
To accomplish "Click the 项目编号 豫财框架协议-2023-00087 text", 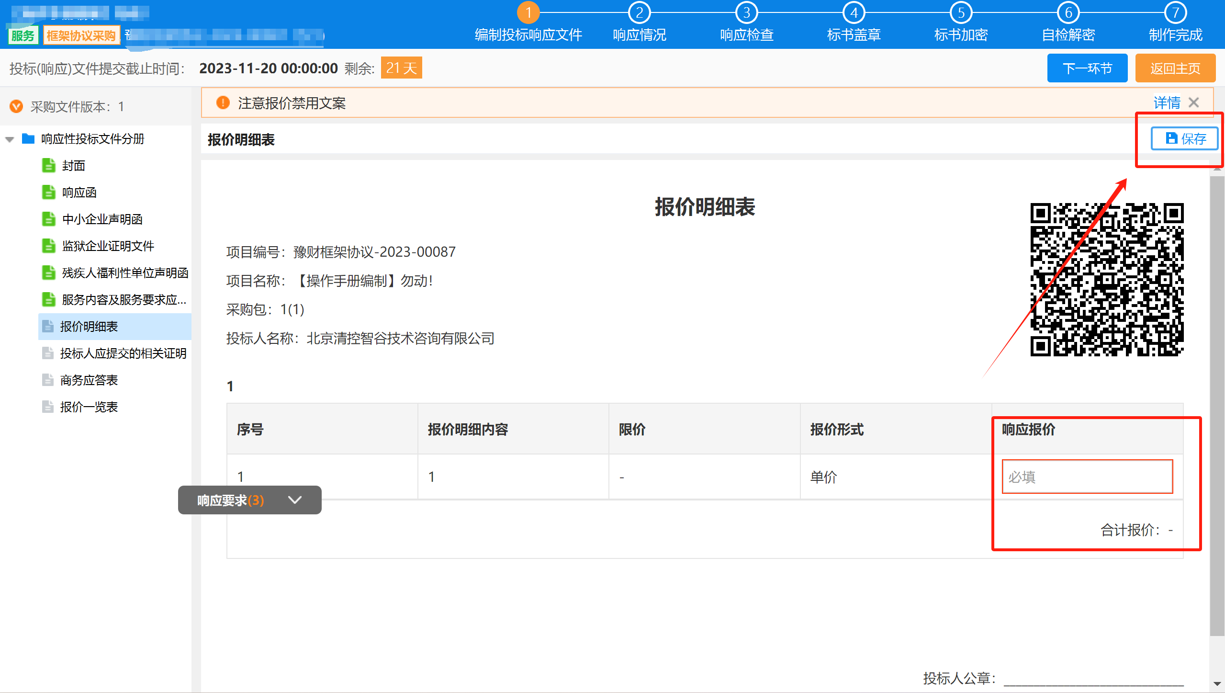I will [x=341, y=252].
